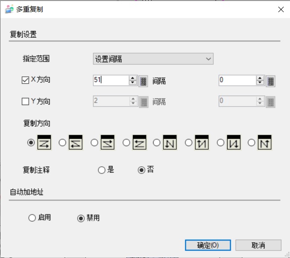The height and width of the screenshot is (258, 290).
Task: Click the seventh 复制方向 pattern icon
Action: pos(233,142)
